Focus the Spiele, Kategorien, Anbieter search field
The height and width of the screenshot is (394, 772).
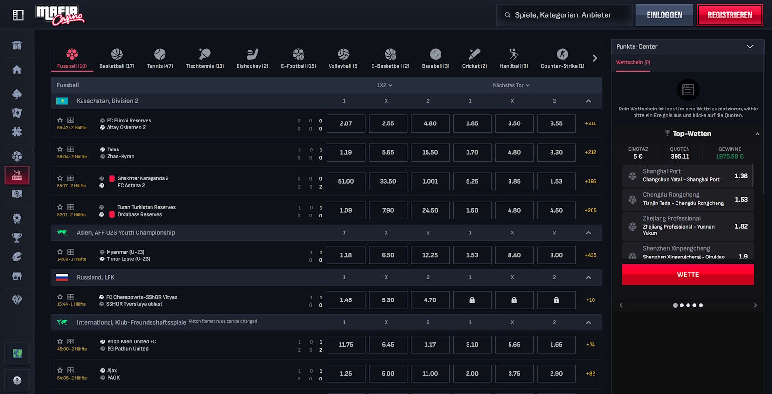(x=565, y=15)
